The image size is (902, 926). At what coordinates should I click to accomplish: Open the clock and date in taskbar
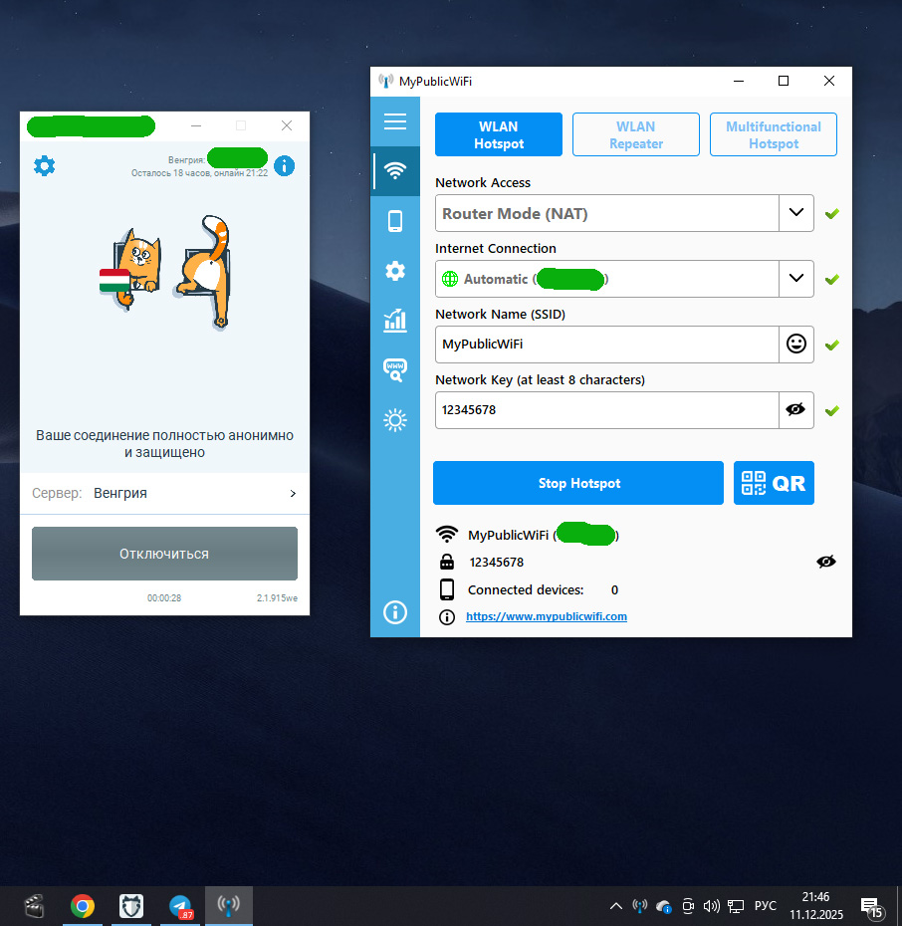pyautogui.click(x=815, y=906)
